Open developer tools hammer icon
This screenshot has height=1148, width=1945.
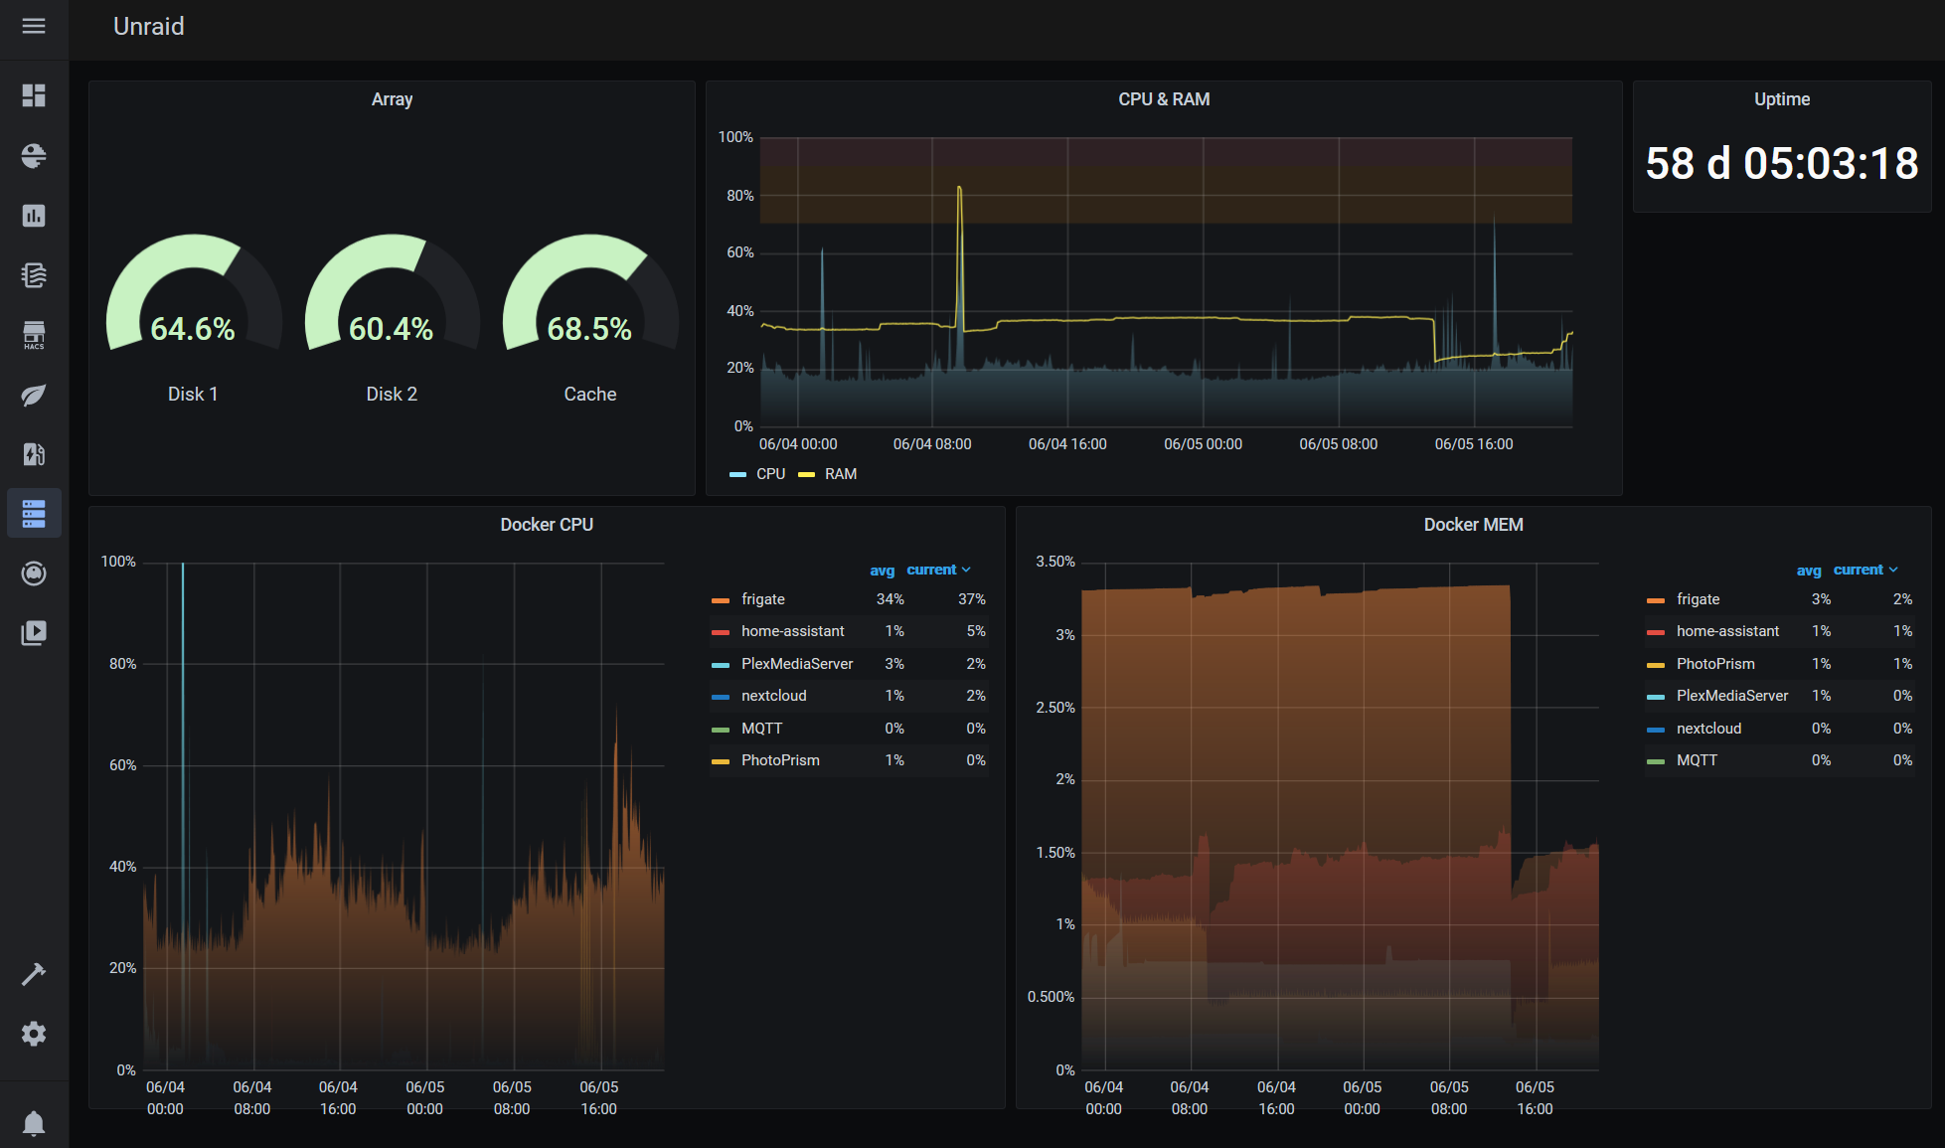pos(34,974)
